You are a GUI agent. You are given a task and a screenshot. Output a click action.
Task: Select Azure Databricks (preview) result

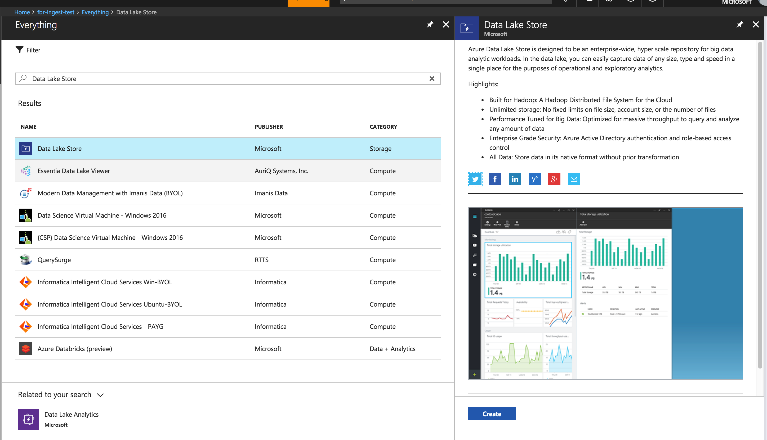click(228, 348)
